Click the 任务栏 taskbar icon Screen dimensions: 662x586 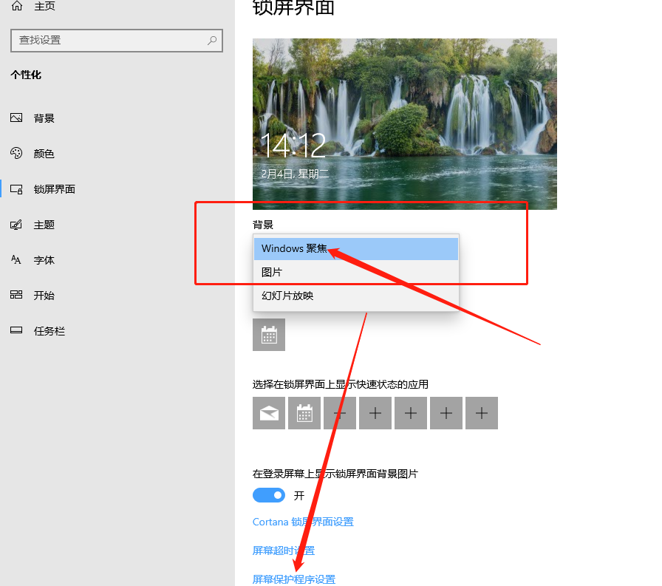pos(16,330)
